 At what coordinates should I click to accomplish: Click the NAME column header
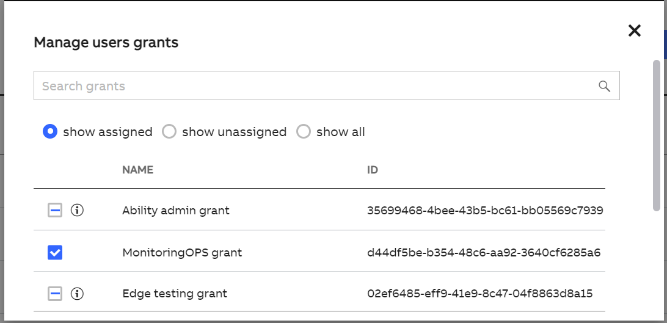[137, 170]
